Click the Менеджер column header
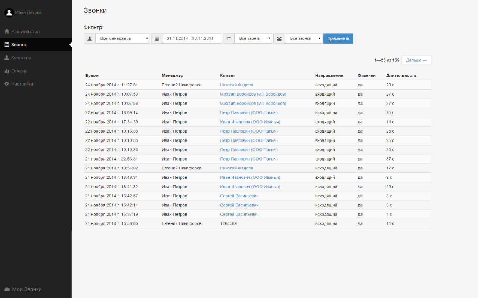This screenshot has width=478, height=298. point(173,75)
